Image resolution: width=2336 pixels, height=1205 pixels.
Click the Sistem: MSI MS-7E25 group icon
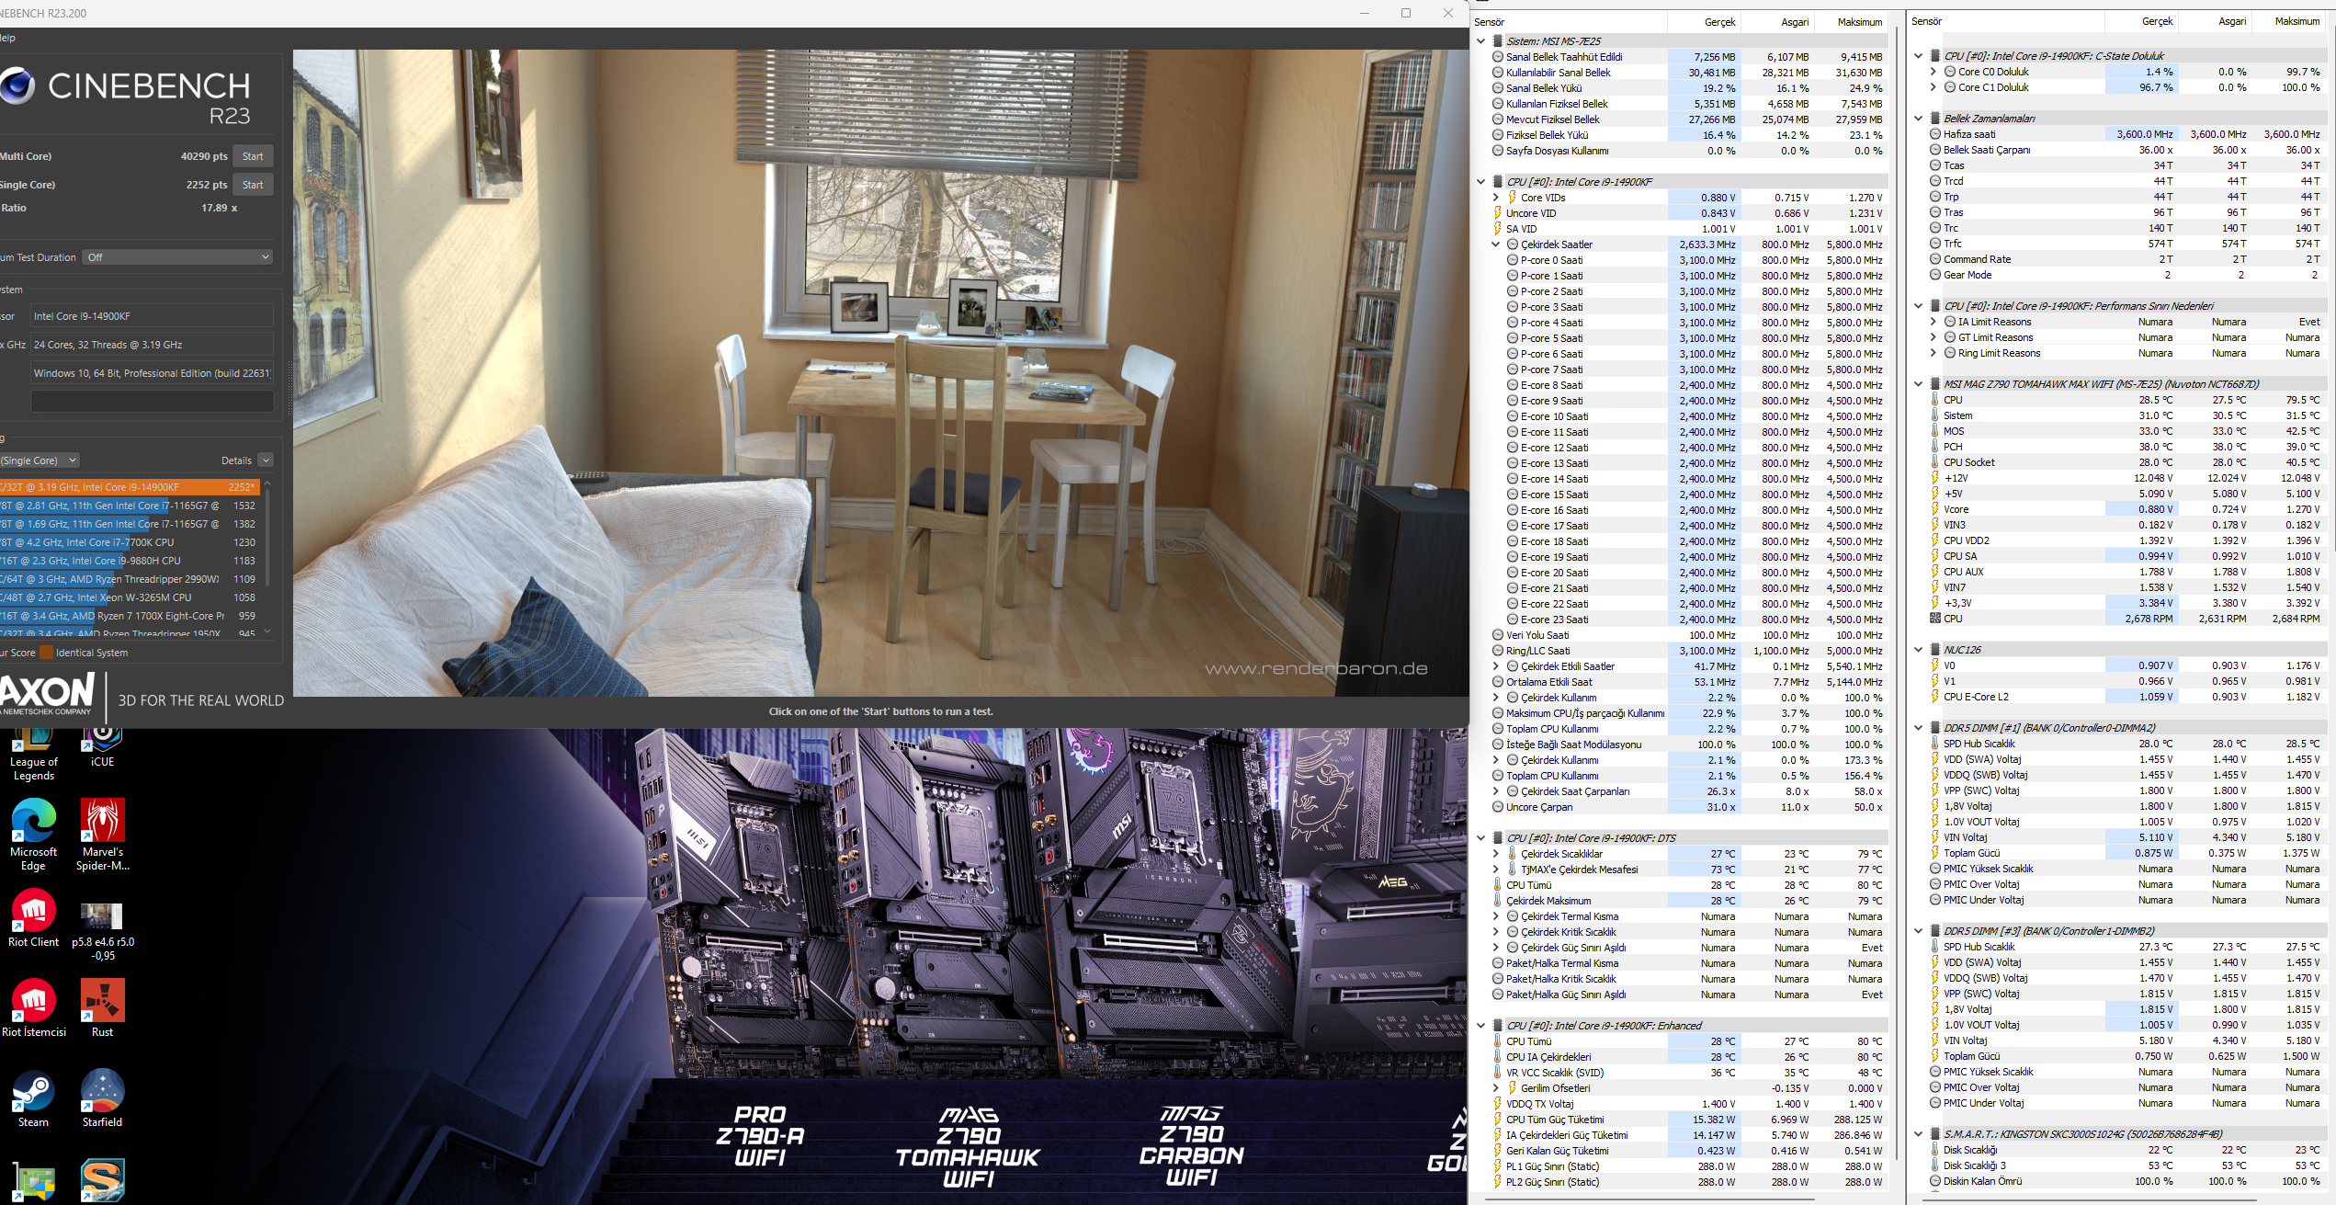1498,41
